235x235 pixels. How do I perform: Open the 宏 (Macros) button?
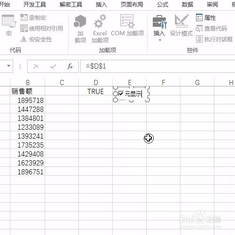[9, 25]
